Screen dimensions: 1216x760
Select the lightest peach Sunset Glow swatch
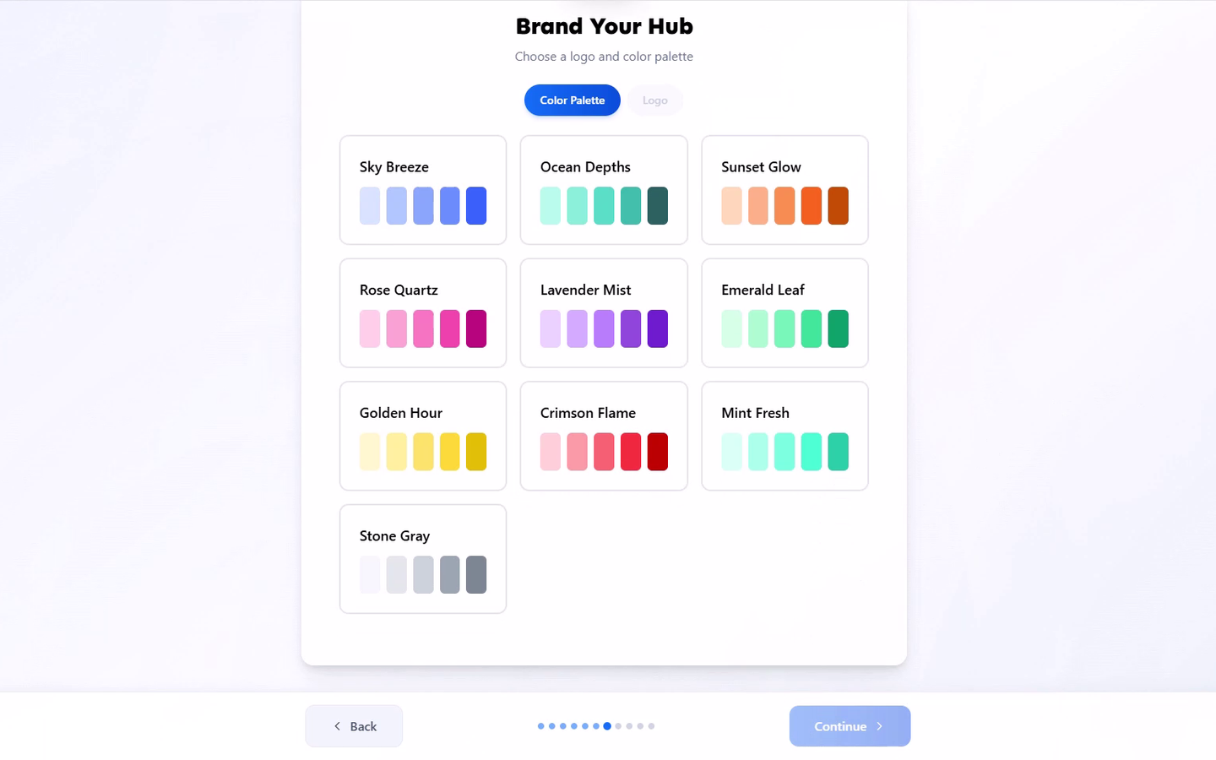tap(731, 206)
